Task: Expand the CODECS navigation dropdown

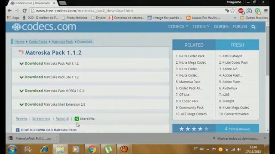Action: tap(178, 27)
